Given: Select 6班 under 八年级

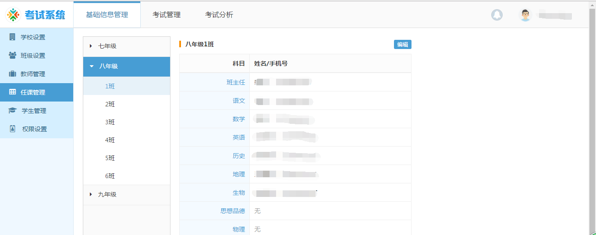Looking at the screenshot, I should point(126,176).
